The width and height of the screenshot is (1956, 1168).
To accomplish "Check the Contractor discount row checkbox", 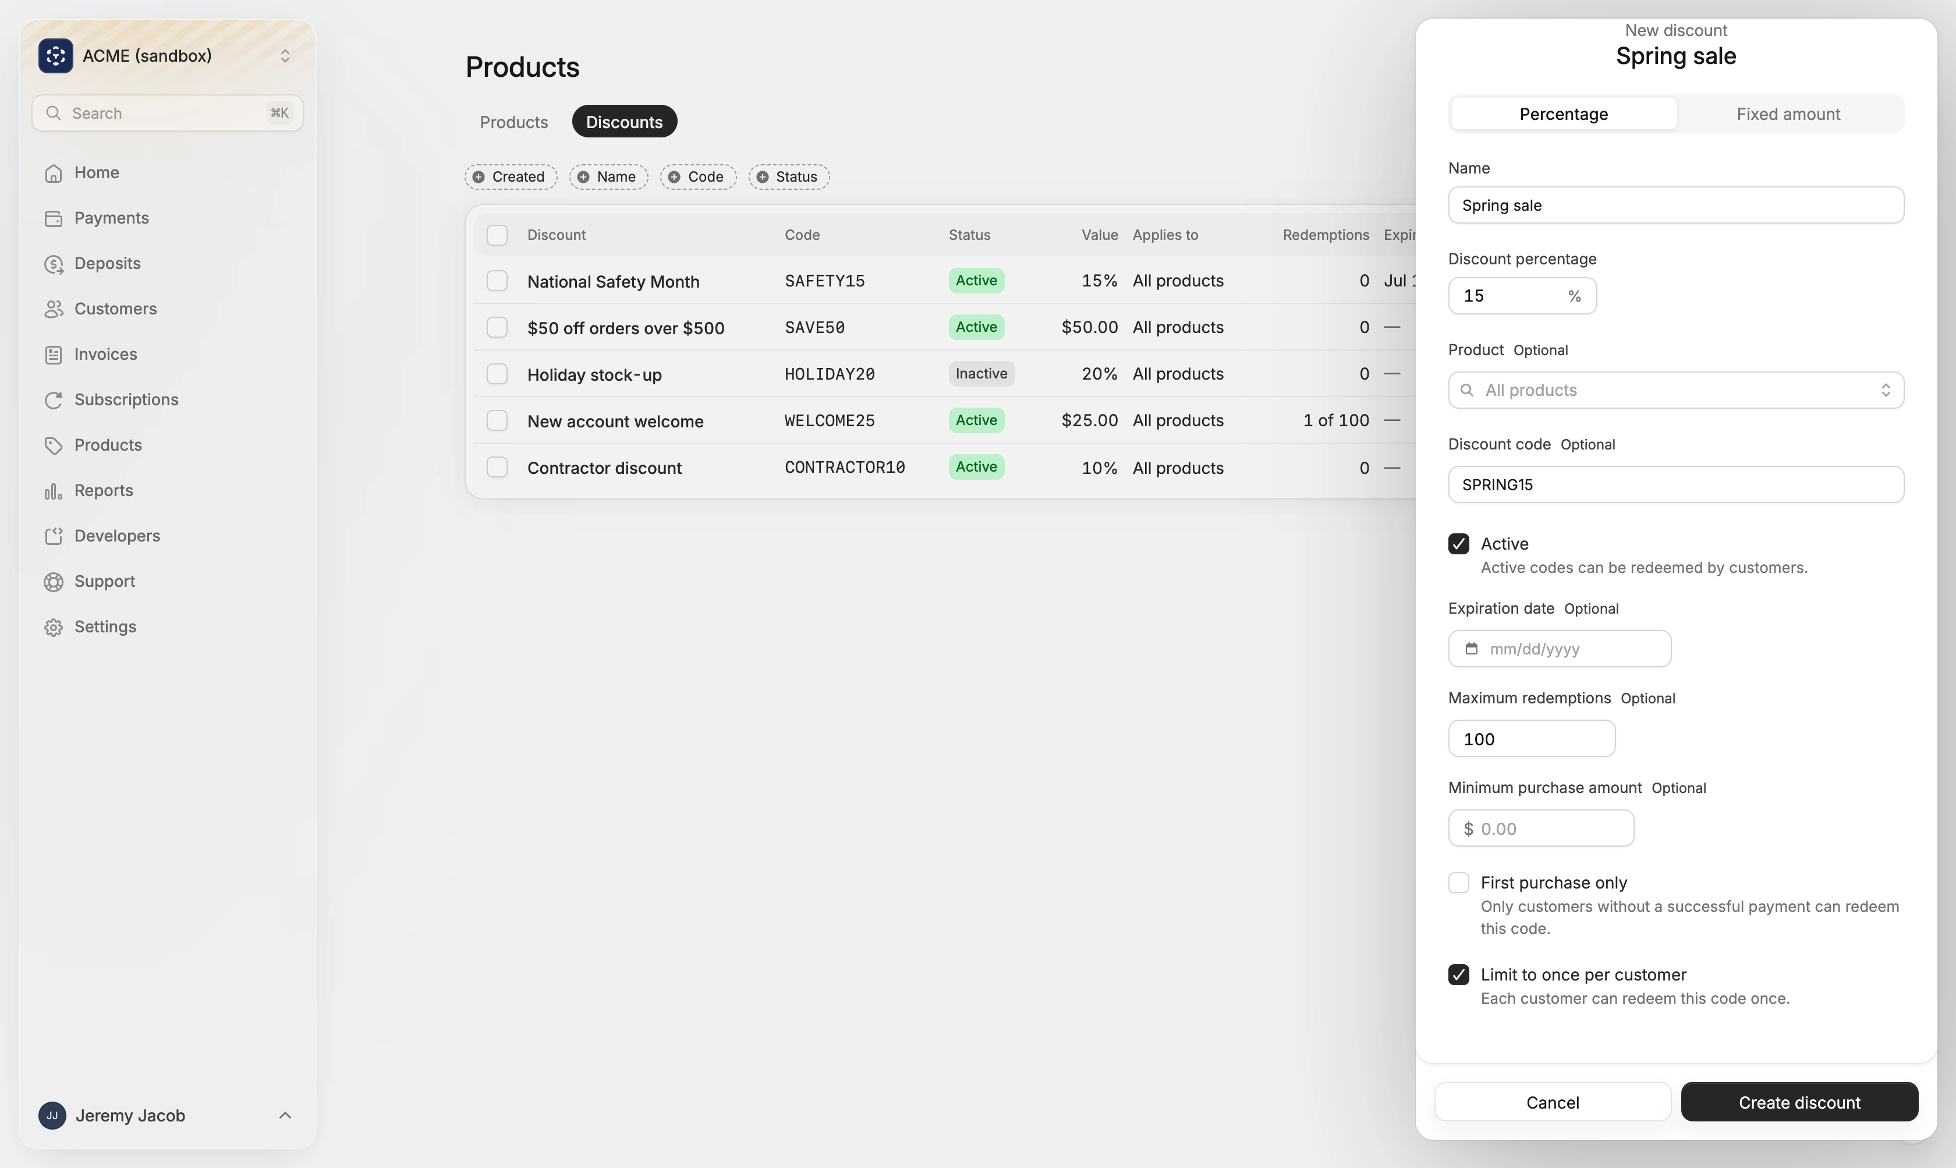I will point(497,468).
